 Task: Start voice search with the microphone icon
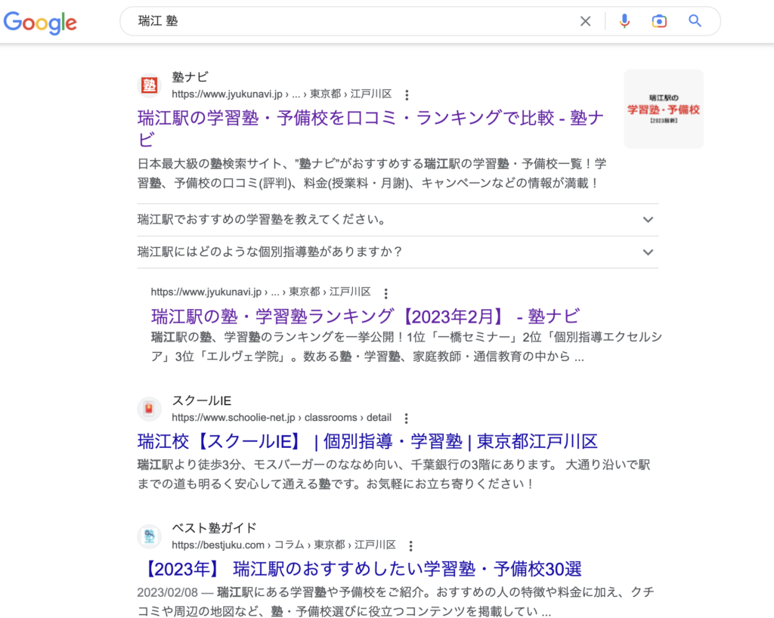(x=624, y=21)
